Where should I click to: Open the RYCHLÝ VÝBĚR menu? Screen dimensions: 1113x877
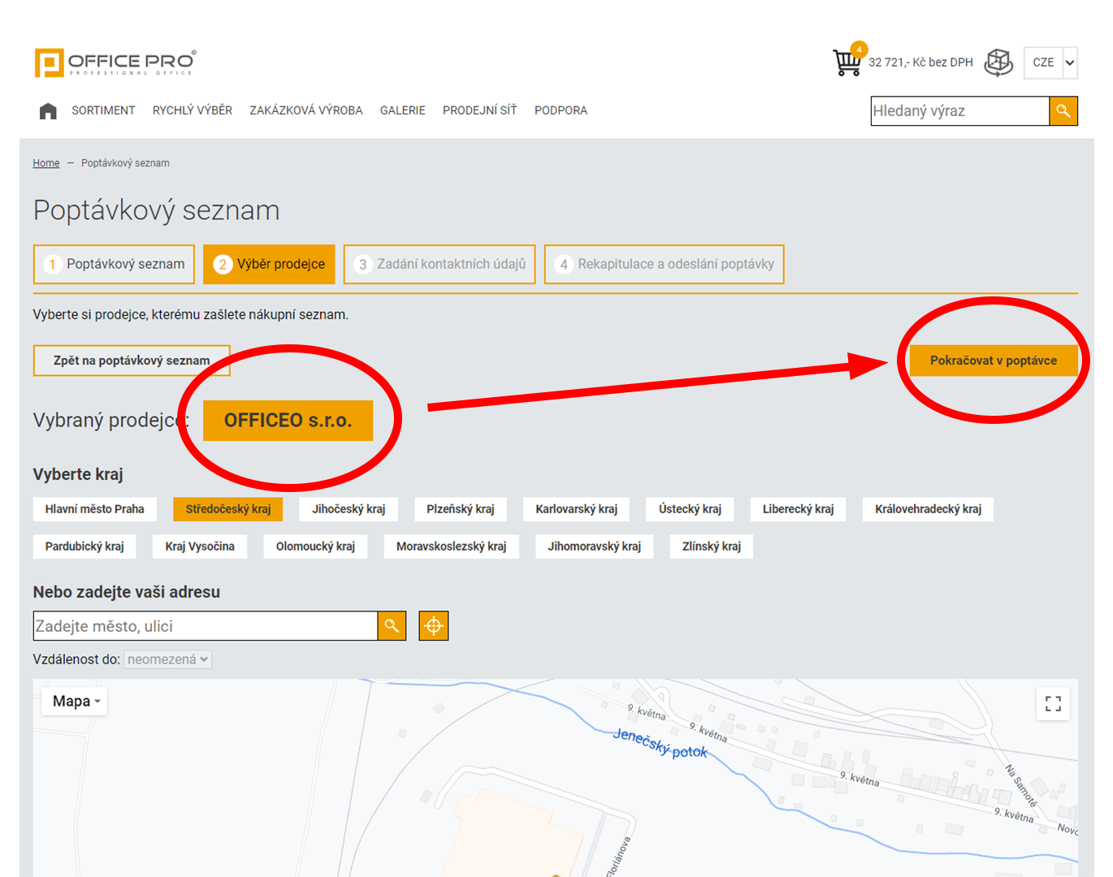pyautogui.click(x=193, y=110)
